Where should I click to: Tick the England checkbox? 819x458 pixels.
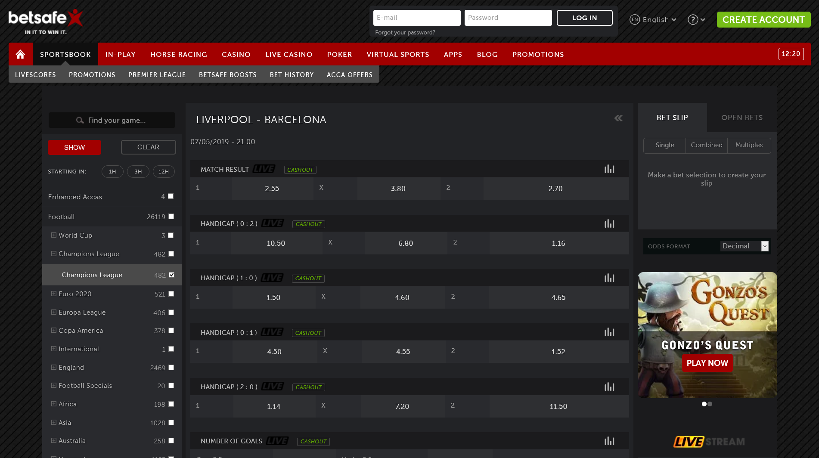click(x=171, y=368)
